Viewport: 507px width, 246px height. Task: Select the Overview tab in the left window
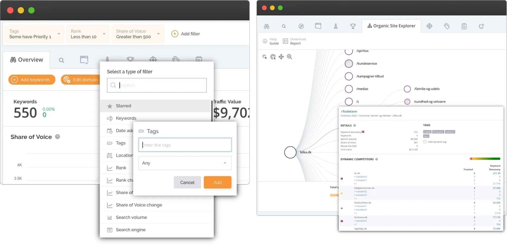[x=26, y=60]
